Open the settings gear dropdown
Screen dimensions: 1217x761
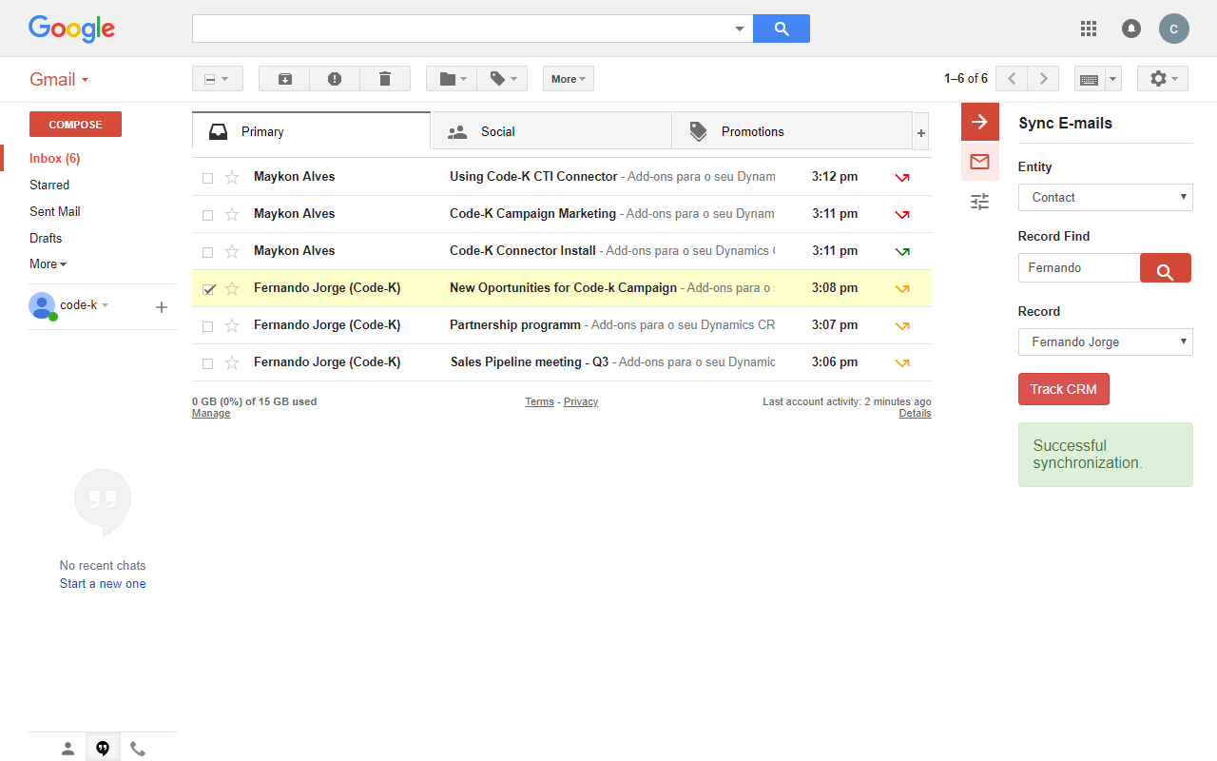pos(1163,79)
